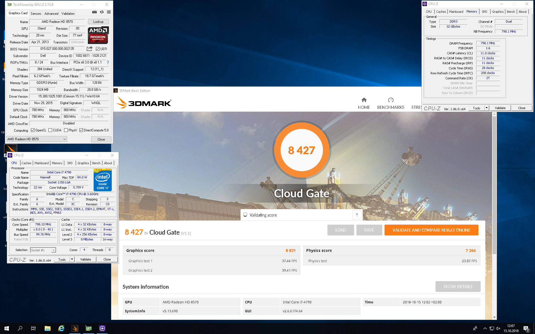Click the 3DMark vertical scrollbar thumb
Image resolution: width=535 pixels, height=334 pixels.
[x=494, y=185]
